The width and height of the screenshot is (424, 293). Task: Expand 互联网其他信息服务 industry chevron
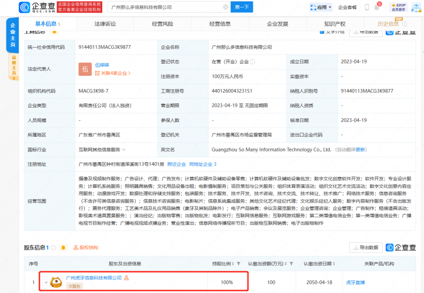124,149
